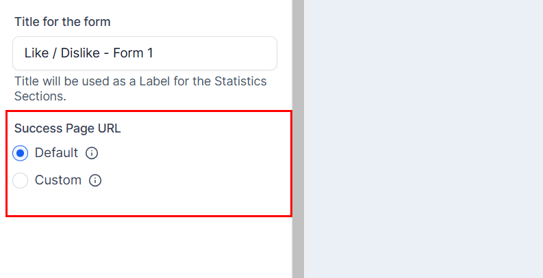
Task: Click the 'Title for the form' label
Action: click(62, 22)
